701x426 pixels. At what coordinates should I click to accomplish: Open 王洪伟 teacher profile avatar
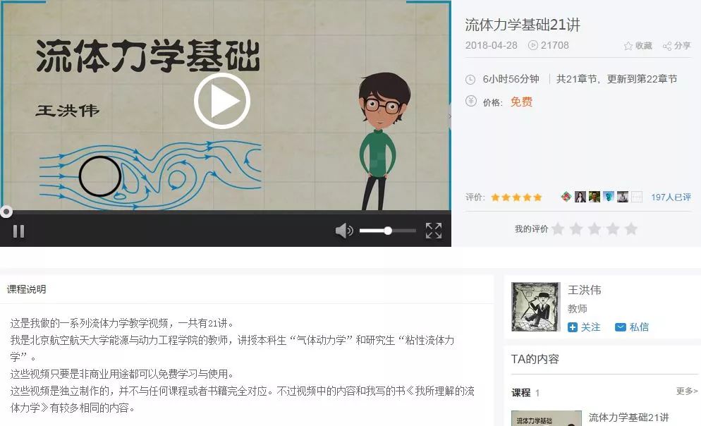(535, 307)
